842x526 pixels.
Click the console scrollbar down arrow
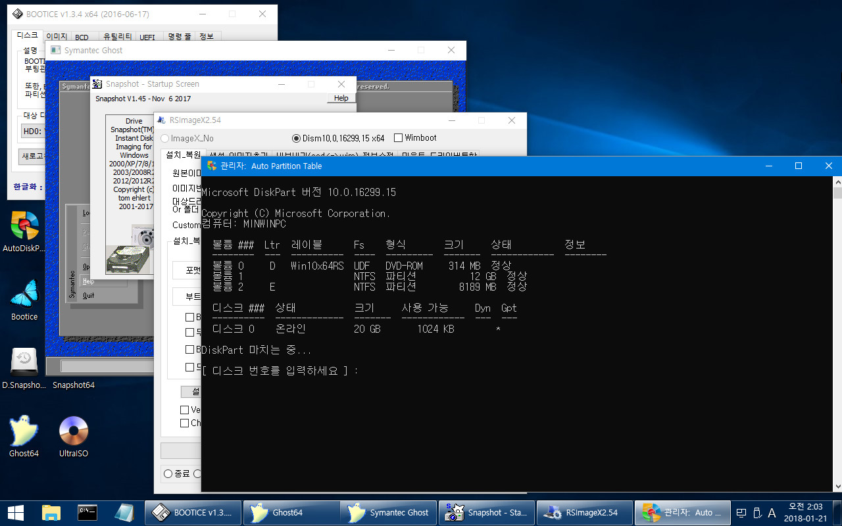tap(837, 487)
